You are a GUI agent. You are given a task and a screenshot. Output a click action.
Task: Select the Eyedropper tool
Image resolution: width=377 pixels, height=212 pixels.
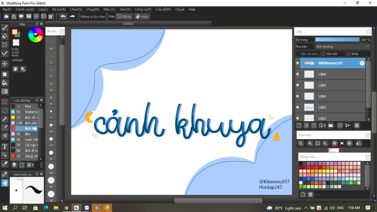click(4, 174)
